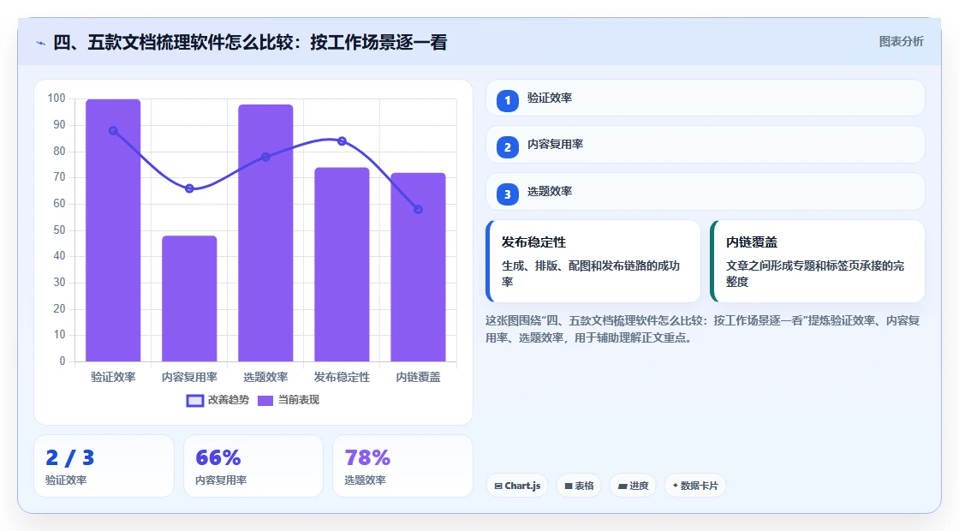The width and height of the screenshot is (959, 531).
Task: Click the 内容复用率 x-axis label
Action: coord(189,378)
